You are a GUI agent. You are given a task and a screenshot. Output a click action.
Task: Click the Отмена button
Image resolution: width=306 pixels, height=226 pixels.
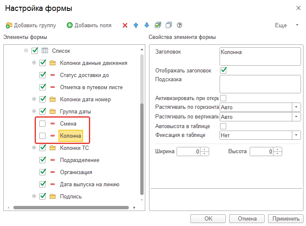pyautogui.click(x=247, y=218)
